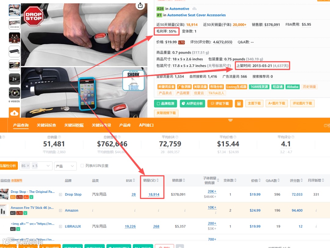Click the A+ badge under Drop Stop product
Screen dimensions: 330x248
(26, 197)
